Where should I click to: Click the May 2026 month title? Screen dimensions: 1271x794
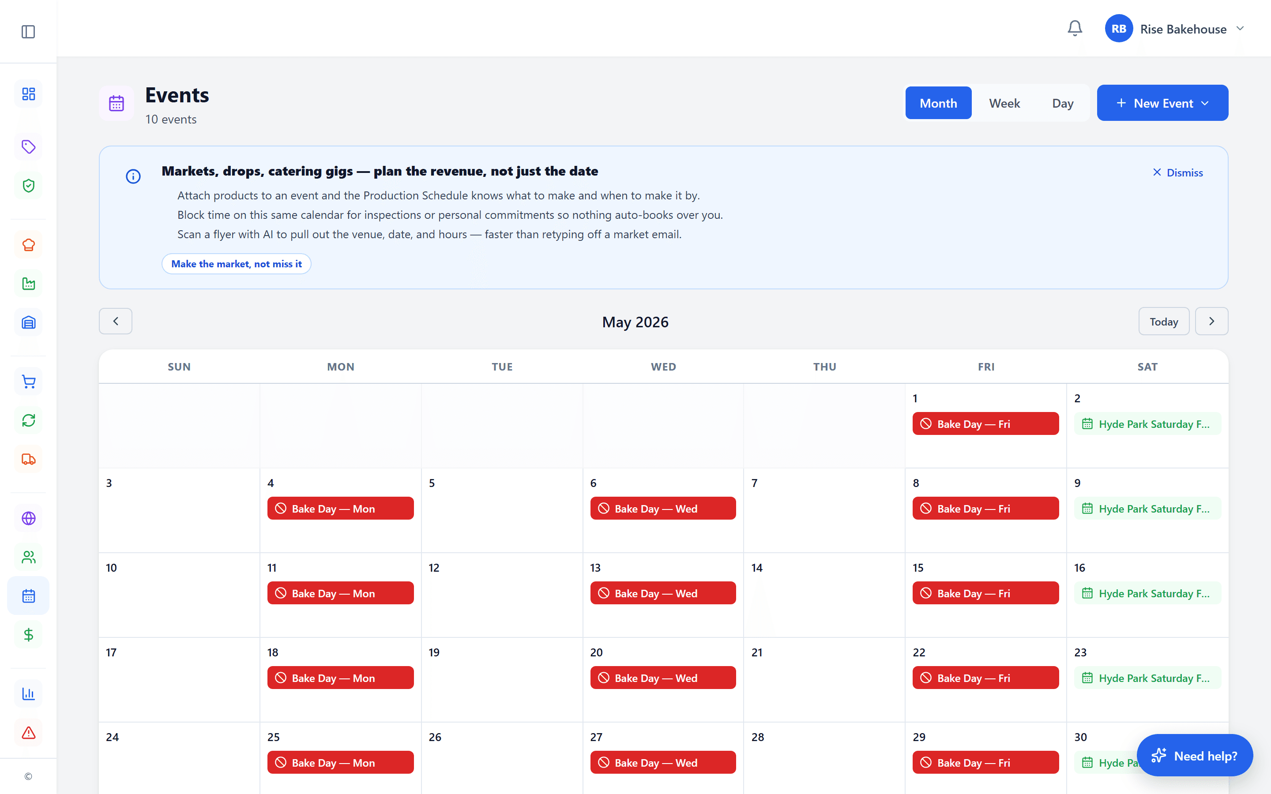tap(635, 322)
